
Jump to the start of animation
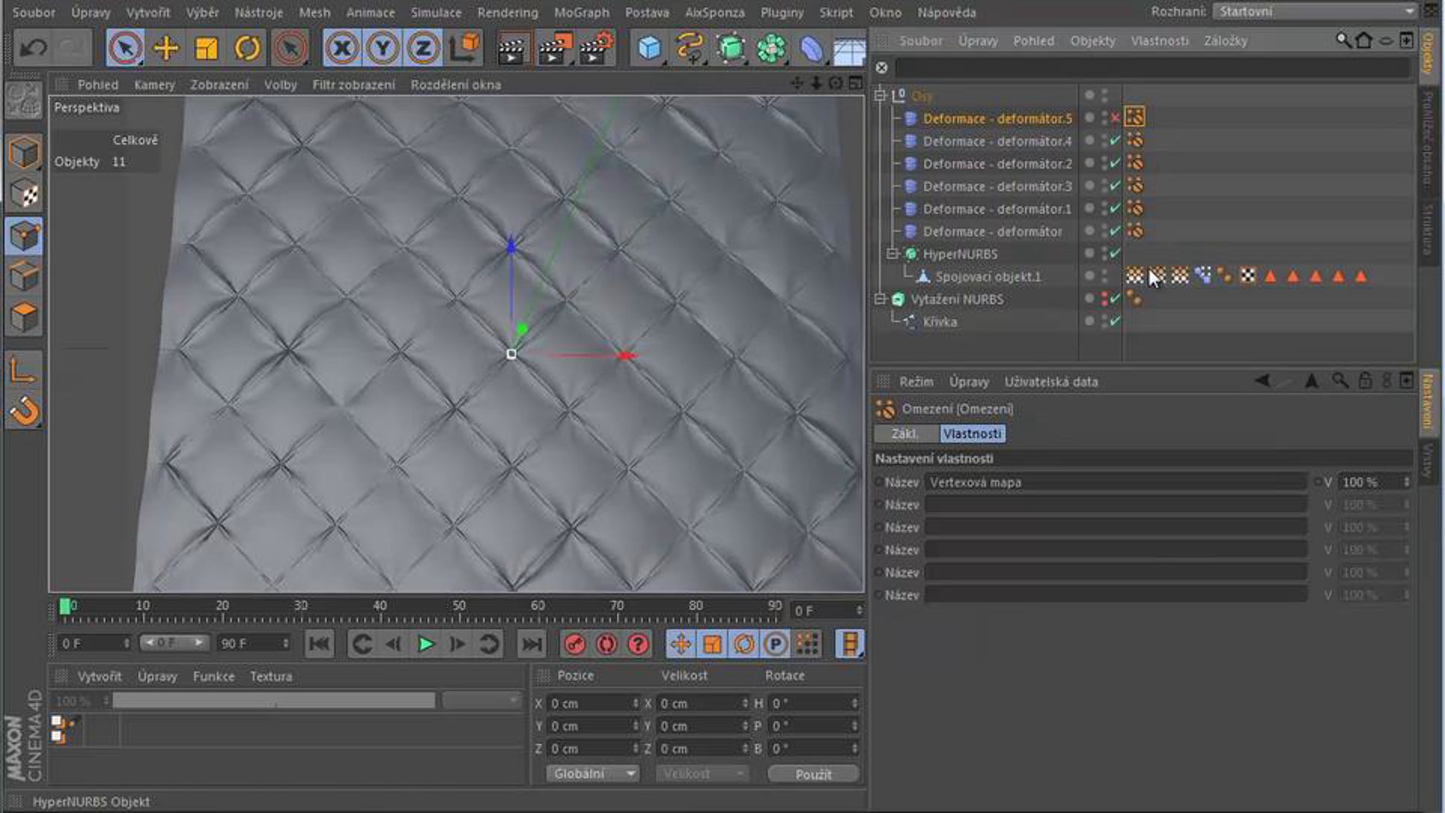[319, 644]
